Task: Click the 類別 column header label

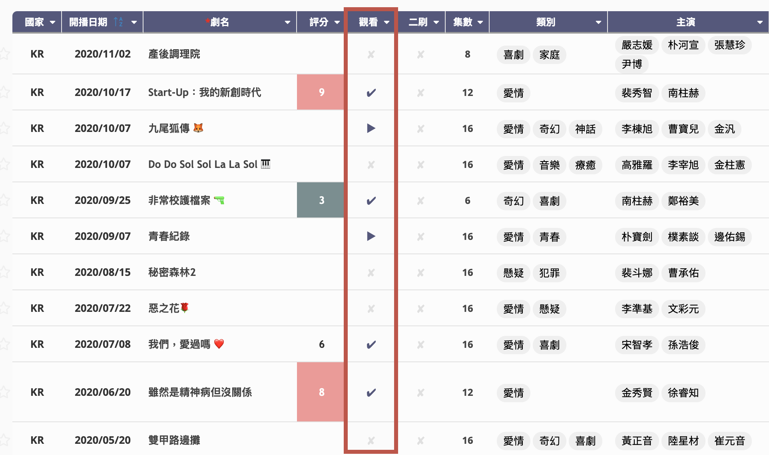Action: (546, 22)
